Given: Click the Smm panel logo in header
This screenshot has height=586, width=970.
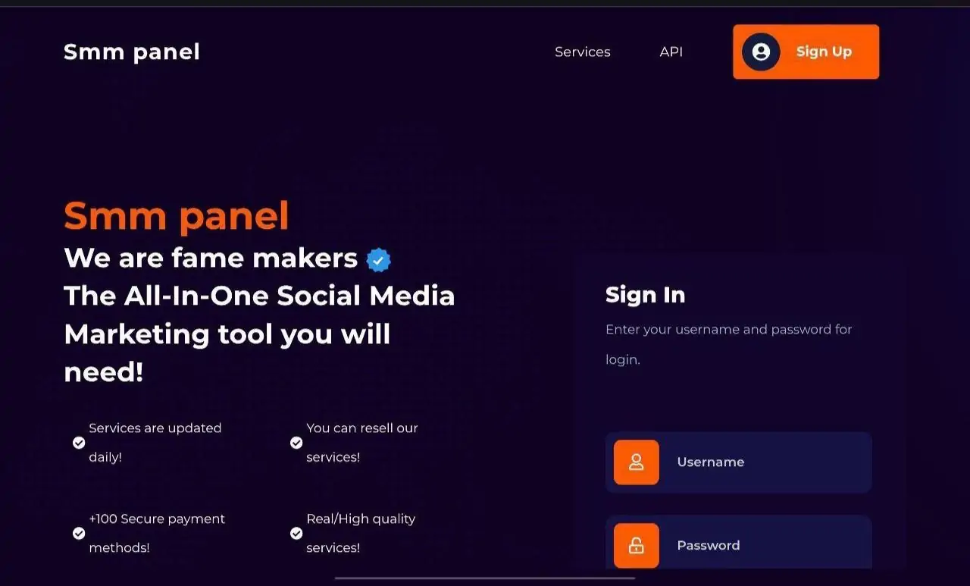Looking at the screenshot, I should click(132, 52).
